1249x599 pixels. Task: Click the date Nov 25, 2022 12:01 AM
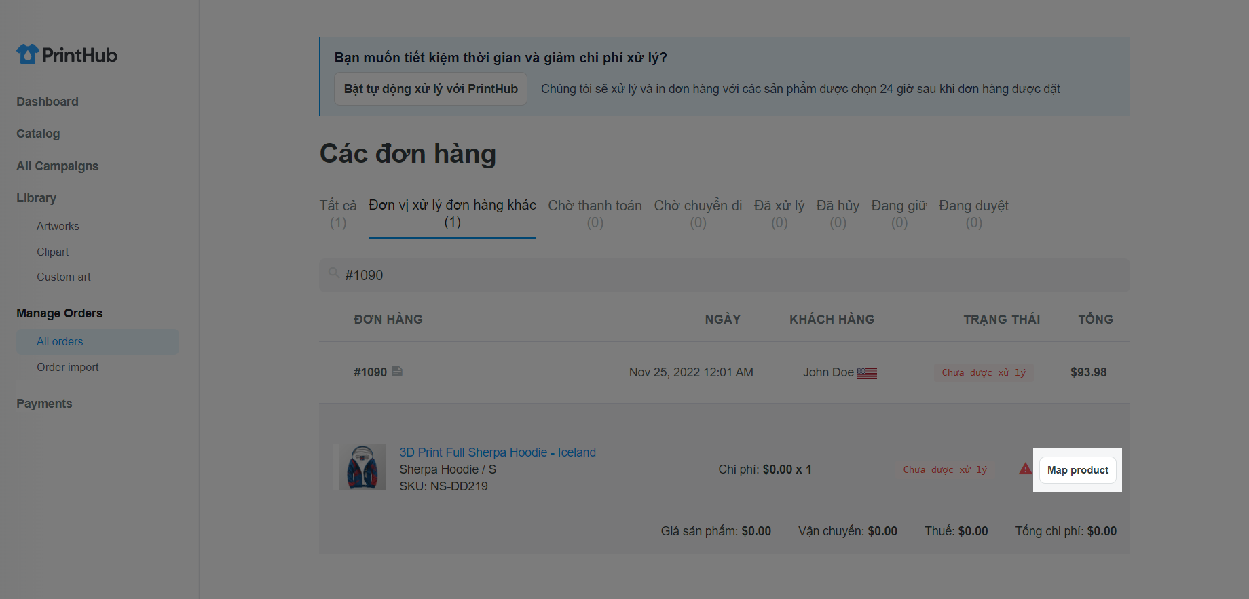[x=691, y=372]
